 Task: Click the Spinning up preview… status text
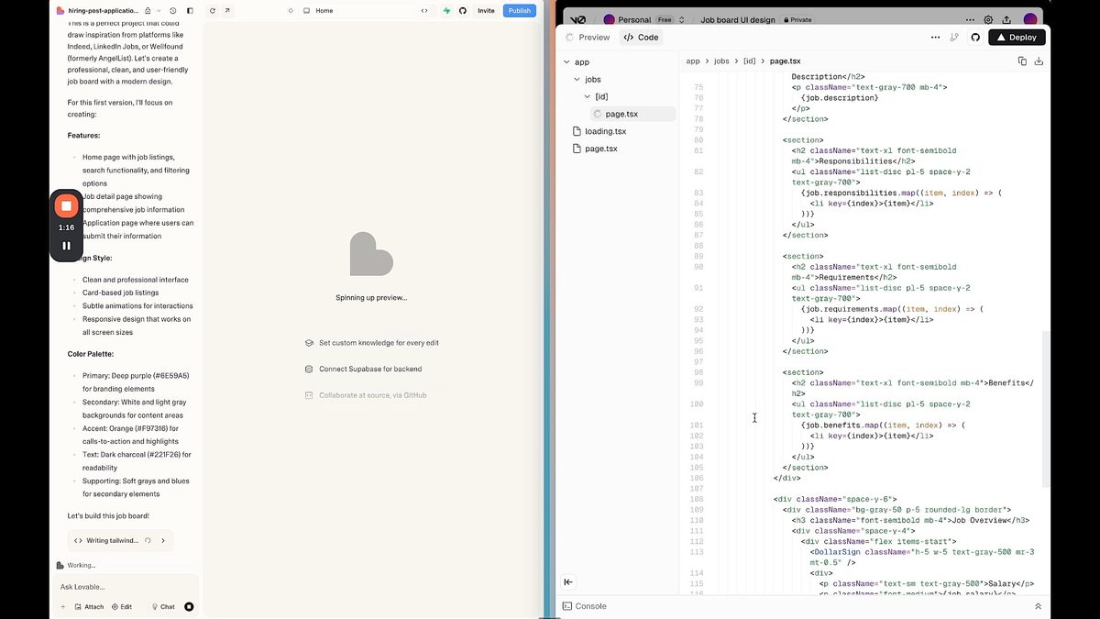(371, 298)
